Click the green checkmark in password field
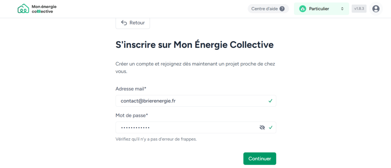Image resolution: width=391 pixels, height=168 pixels. point(270,128)
